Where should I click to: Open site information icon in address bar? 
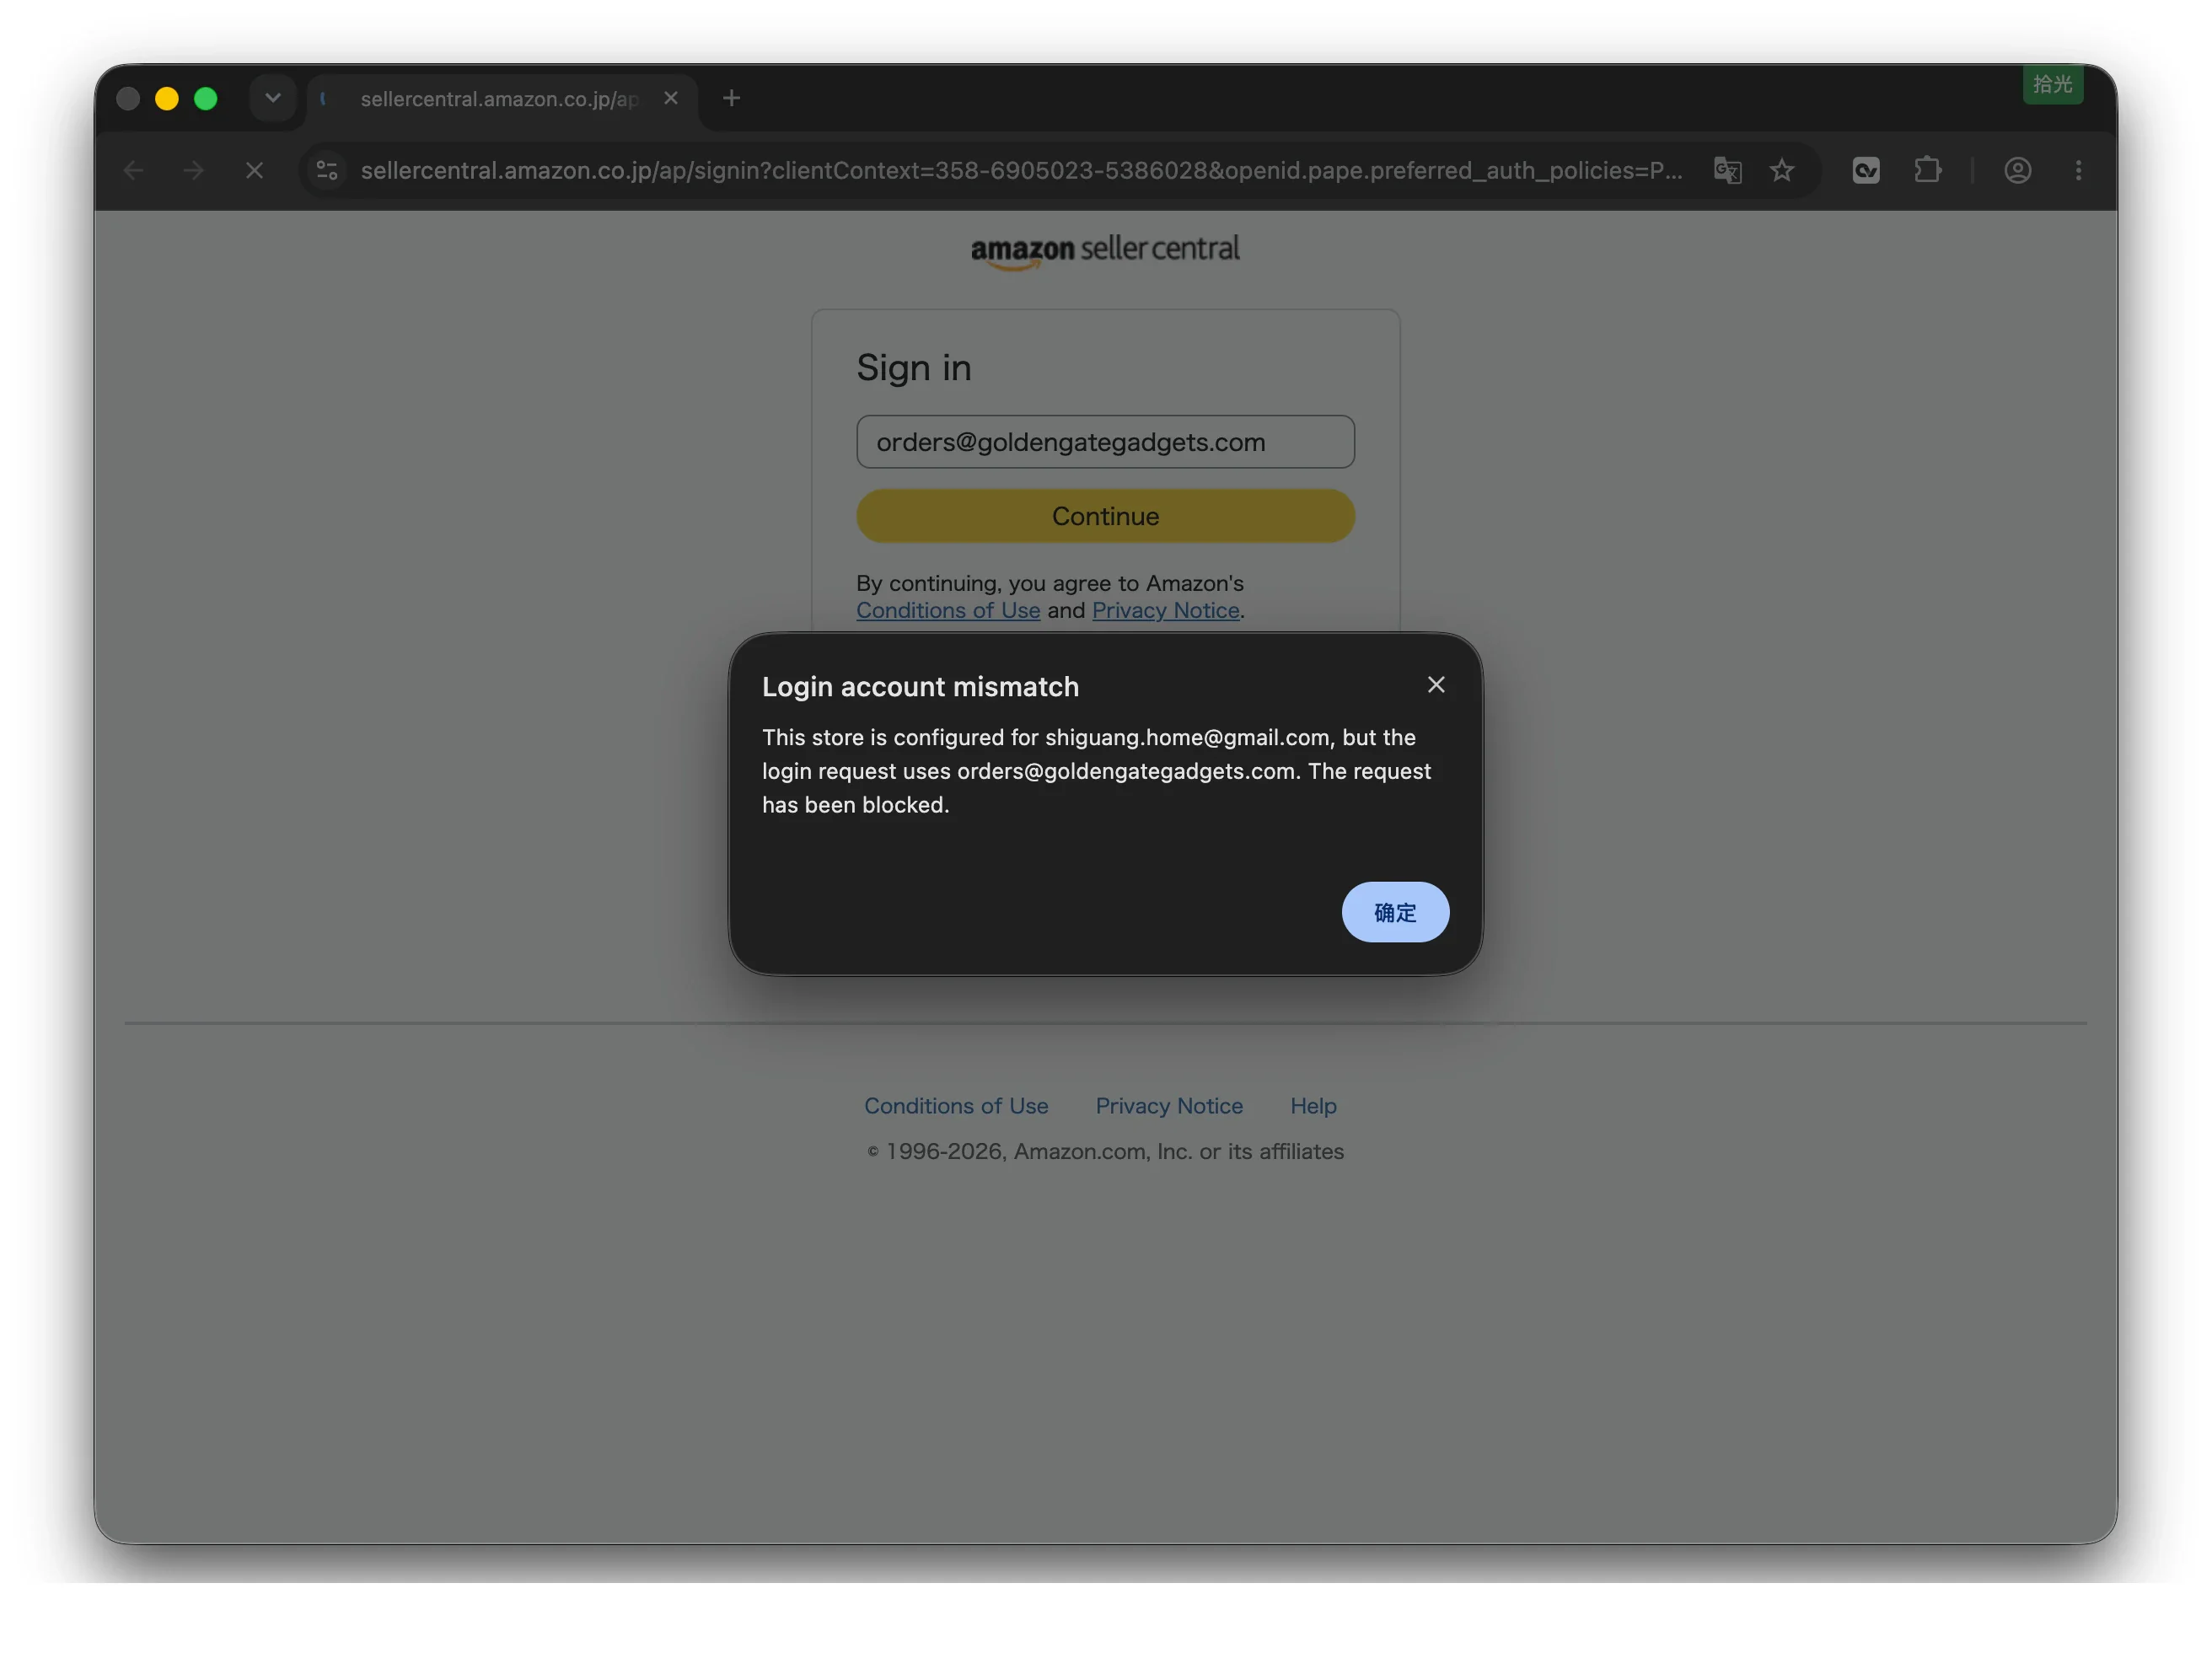tap(327, 171)
